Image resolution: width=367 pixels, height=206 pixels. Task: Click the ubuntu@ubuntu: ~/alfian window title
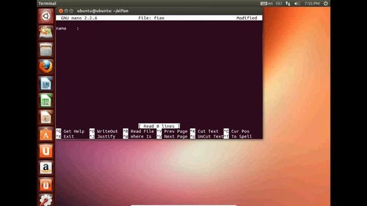click(103, 11)
